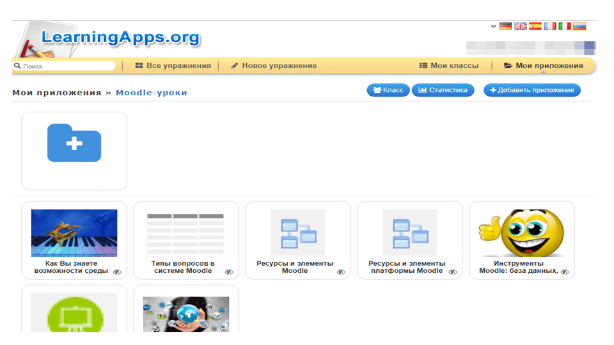Screen dimensions: 614x345
Task: Click the 'Добавить приложение' button
Action: (x=531, y=90)
